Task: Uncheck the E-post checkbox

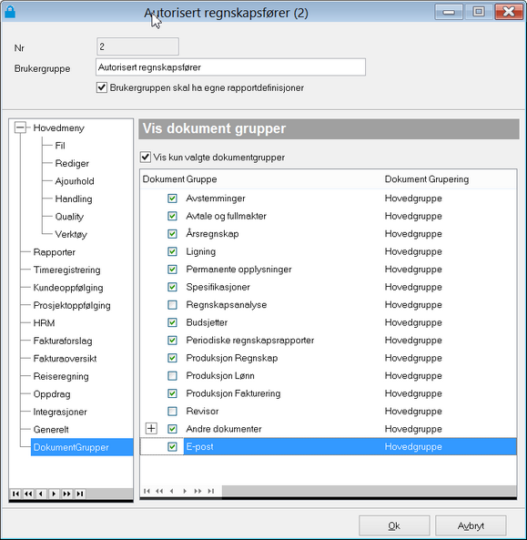Action: pos(172,447)
